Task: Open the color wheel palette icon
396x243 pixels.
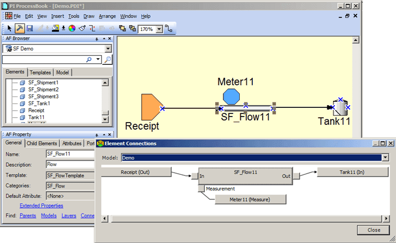Action: pyautogui.click(x=72, y=28)
